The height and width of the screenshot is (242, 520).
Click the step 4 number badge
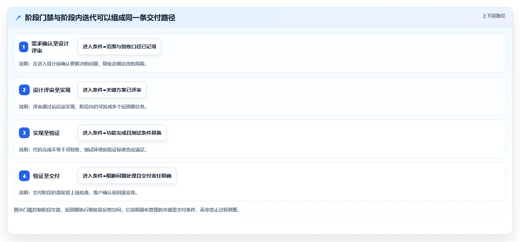[24, 176]
